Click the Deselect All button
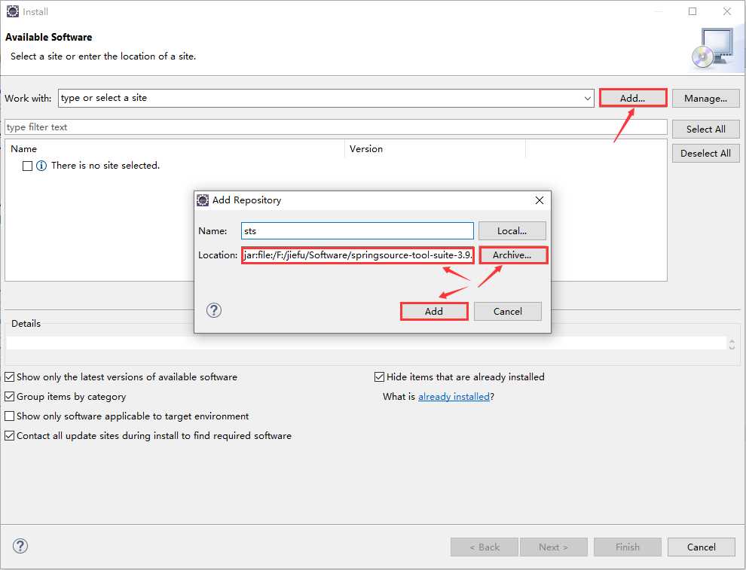 (705, 153)
